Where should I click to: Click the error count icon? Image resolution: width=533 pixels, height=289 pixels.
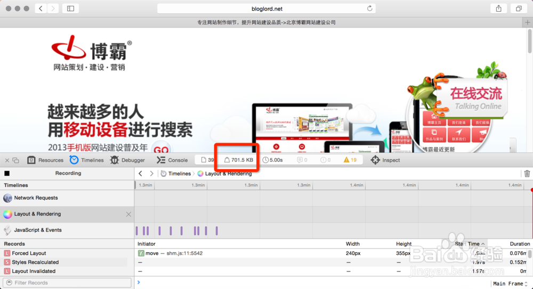point(325,160)
